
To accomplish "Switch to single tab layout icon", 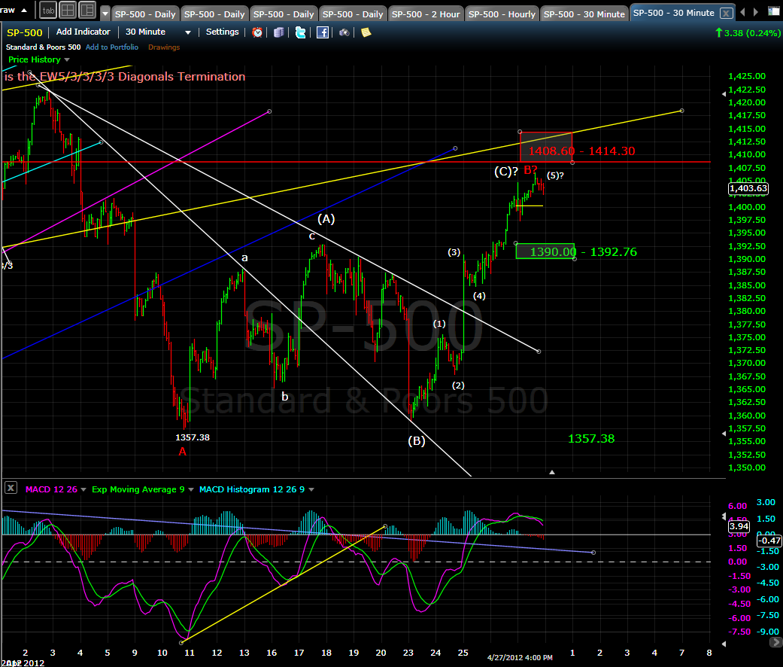I will (x=48, y=10).
